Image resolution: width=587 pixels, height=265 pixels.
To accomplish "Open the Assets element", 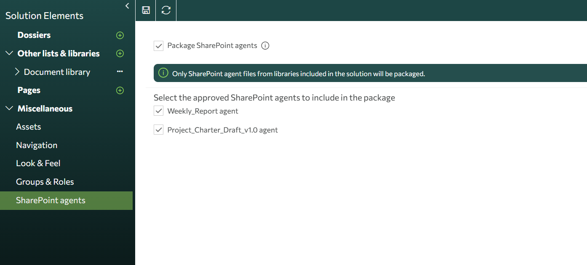I will click(x=28, y=127).
